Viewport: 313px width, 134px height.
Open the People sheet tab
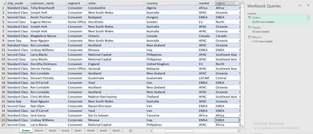(65, 131)
